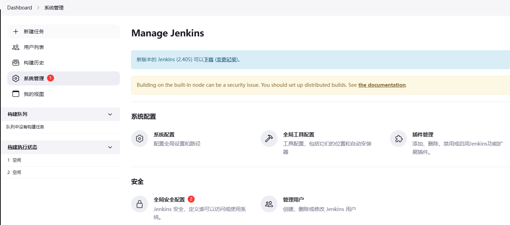Click the puzzle icon for 插件管理

(x=398, y=139)
